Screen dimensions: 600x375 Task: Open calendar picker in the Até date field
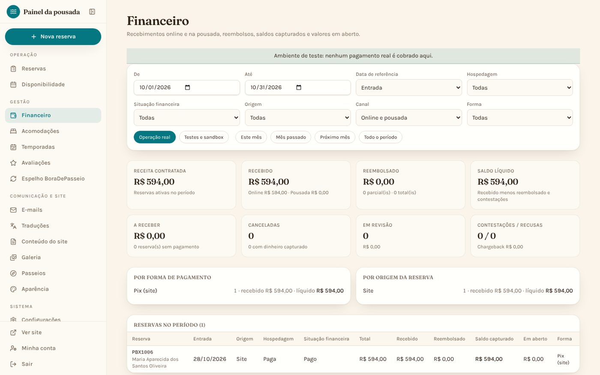(299, 87)
